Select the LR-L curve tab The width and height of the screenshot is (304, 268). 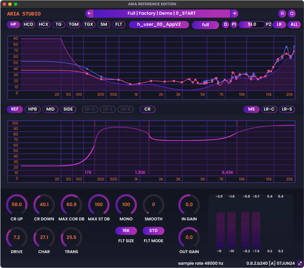pos(108,109)
